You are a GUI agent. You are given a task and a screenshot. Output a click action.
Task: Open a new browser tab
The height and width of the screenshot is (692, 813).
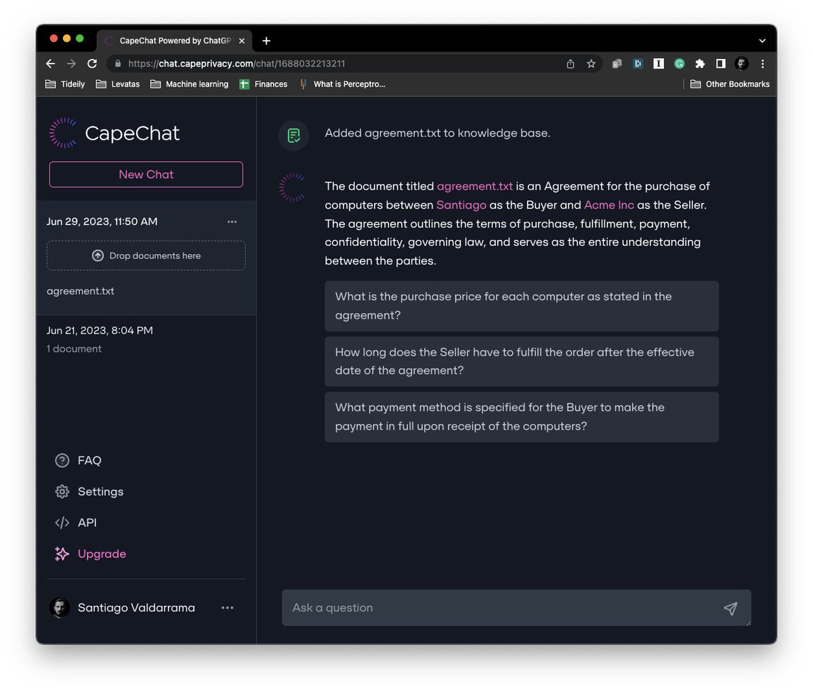(x=266, y=41)
